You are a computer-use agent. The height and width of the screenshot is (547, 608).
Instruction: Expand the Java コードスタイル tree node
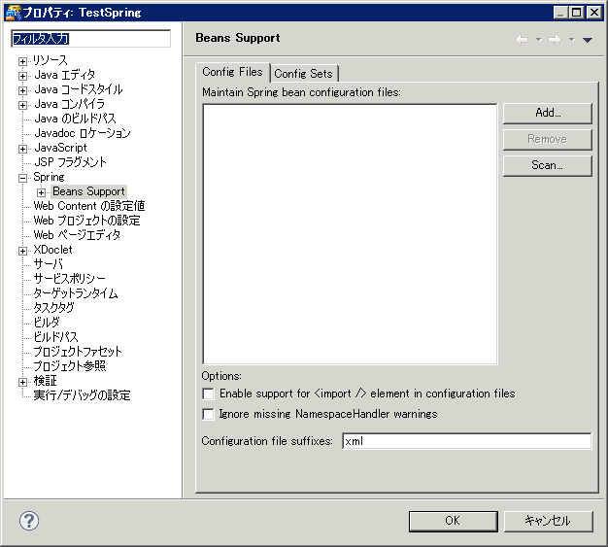[x=23, y=90]
